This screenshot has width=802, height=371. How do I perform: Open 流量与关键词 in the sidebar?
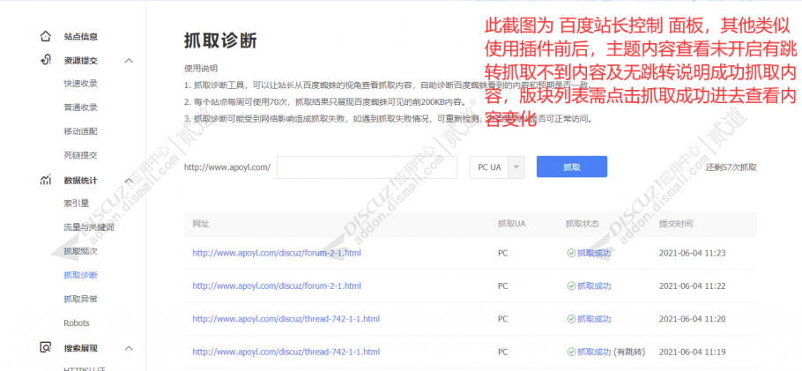pyautogui.click(x=89, y=227)
